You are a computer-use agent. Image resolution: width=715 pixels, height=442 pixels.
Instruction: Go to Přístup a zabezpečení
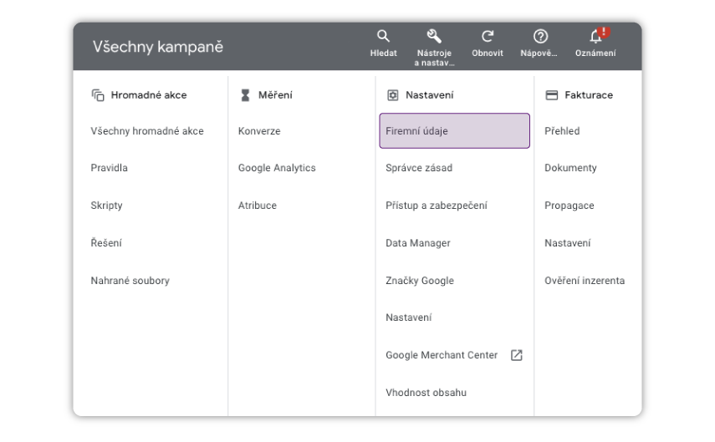(x=437, y=206)
